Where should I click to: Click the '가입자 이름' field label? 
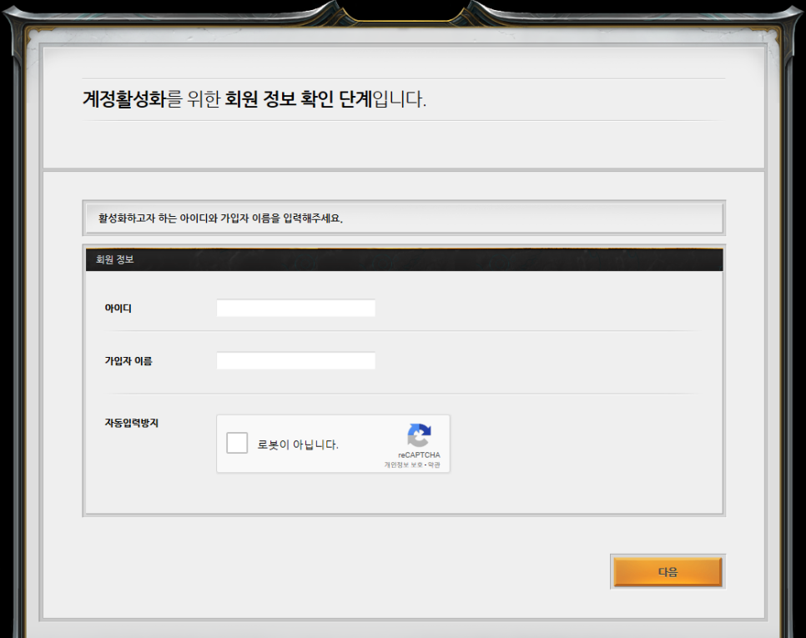click(x=128, y=361)
